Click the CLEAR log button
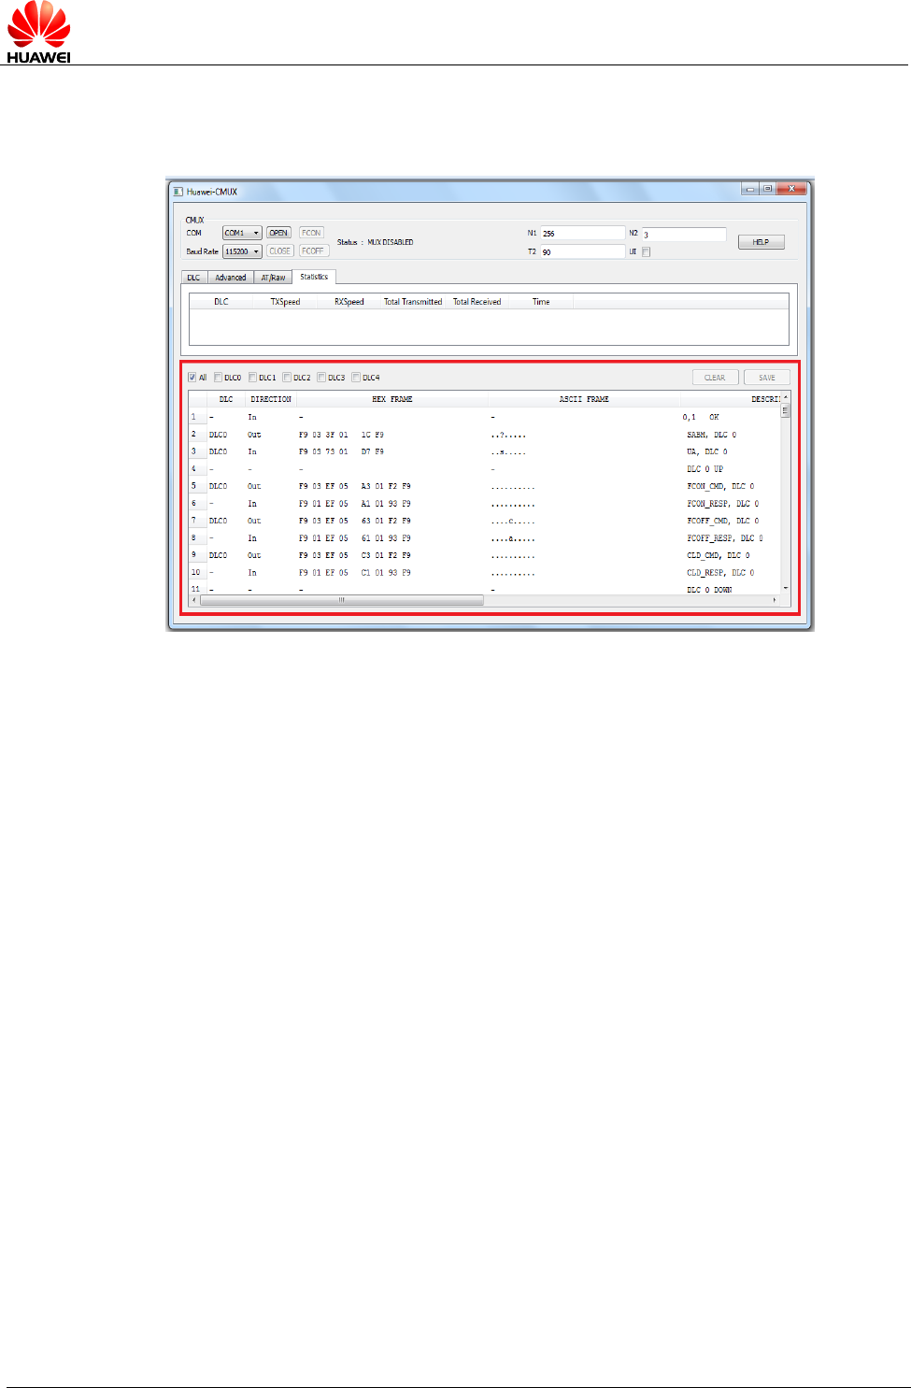This screenshot has height=1388, width=911. tap(715, 378)
